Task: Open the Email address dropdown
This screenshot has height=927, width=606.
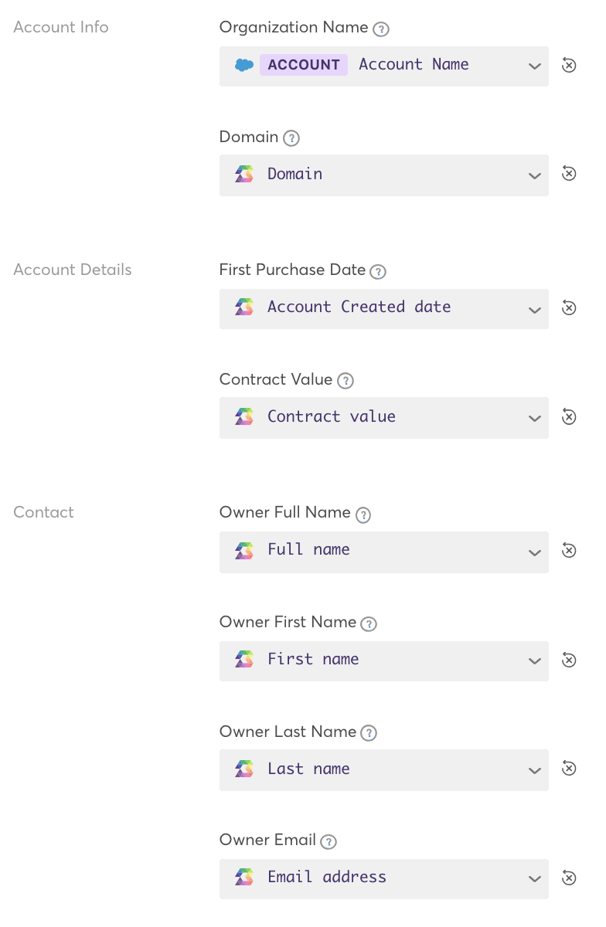Action: point(534,878)
